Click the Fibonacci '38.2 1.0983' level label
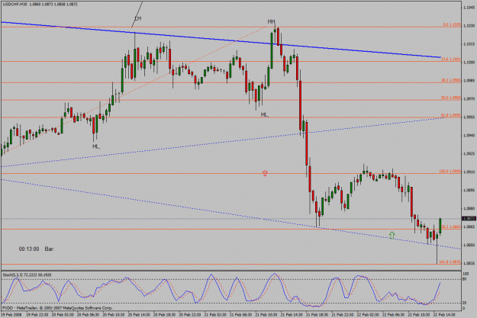477x318 pixels. pos(451,80)
